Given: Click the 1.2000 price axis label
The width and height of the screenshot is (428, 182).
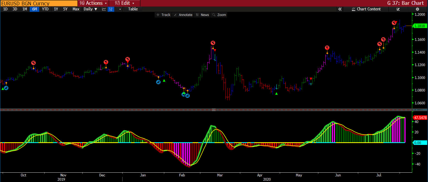Looking at the screenshot, I should (x=420, y=14).
